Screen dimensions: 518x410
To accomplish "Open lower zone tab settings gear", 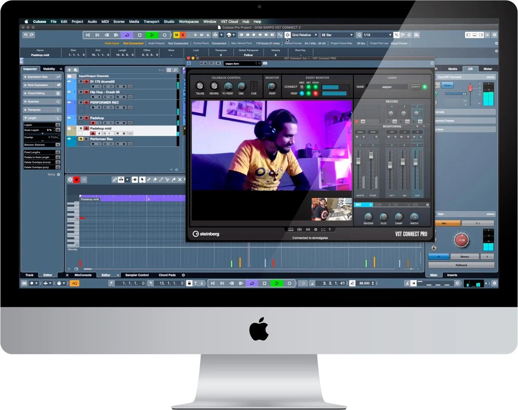I will [x=183, y=275].
